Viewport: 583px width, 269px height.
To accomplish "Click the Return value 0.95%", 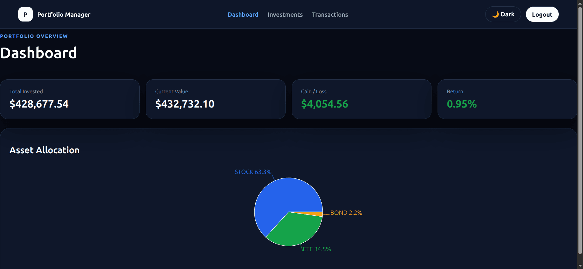I will (462, 104).
